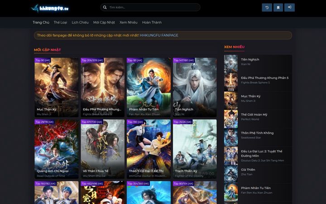Open the Thể Loại menu
The height and width of the screenshot is (204, 326).
click(x=60, y=22)
